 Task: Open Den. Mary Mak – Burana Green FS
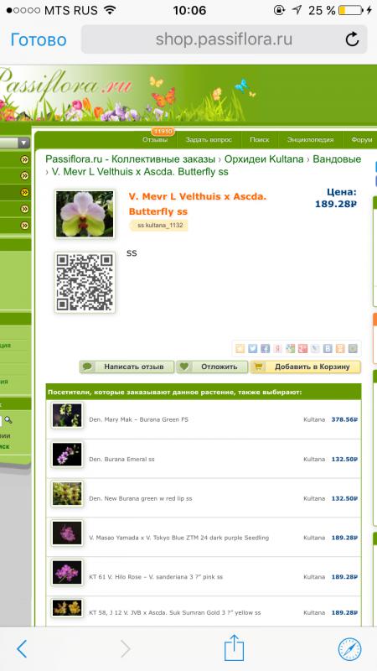(x=138, y=420)
